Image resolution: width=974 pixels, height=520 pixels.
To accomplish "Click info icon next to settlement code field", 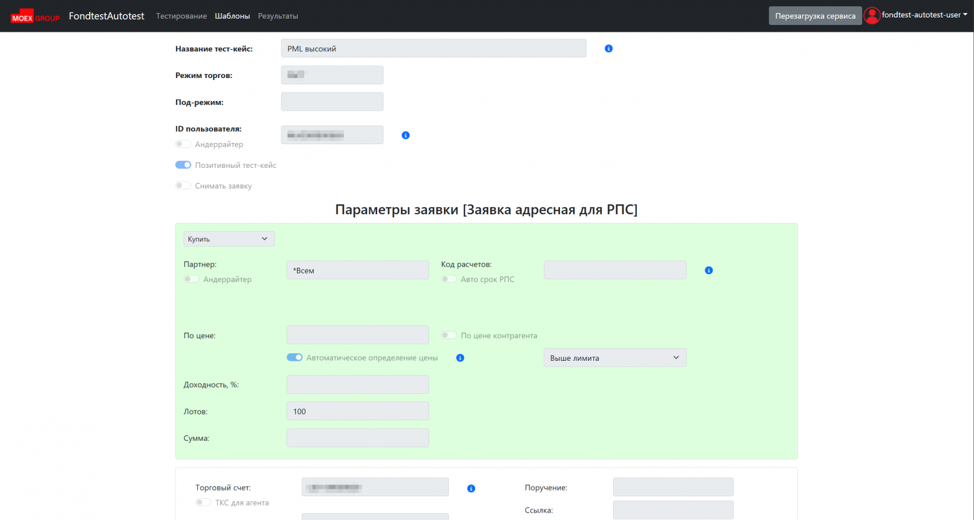I will pos(709,270).
